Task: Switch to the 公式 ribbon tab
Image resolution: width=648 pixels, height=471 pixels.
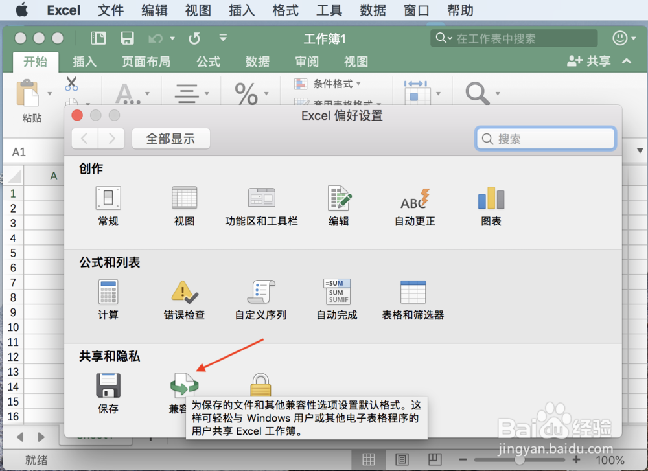Action: pyautogui.click(x=208, y=62)
